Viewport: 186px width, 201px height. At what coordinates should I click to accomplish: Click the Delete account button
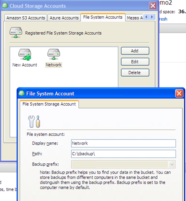135,72
